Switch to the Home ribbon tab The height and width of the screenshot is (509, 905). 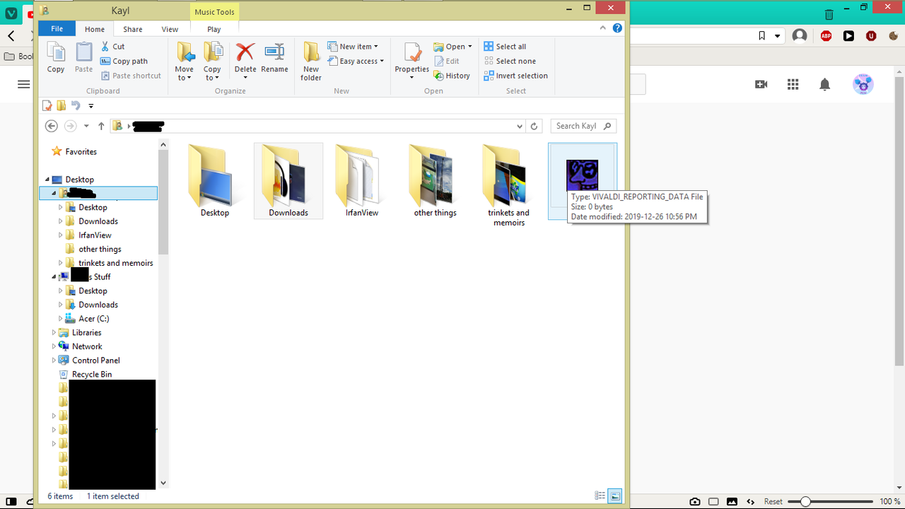pos(95,29)
